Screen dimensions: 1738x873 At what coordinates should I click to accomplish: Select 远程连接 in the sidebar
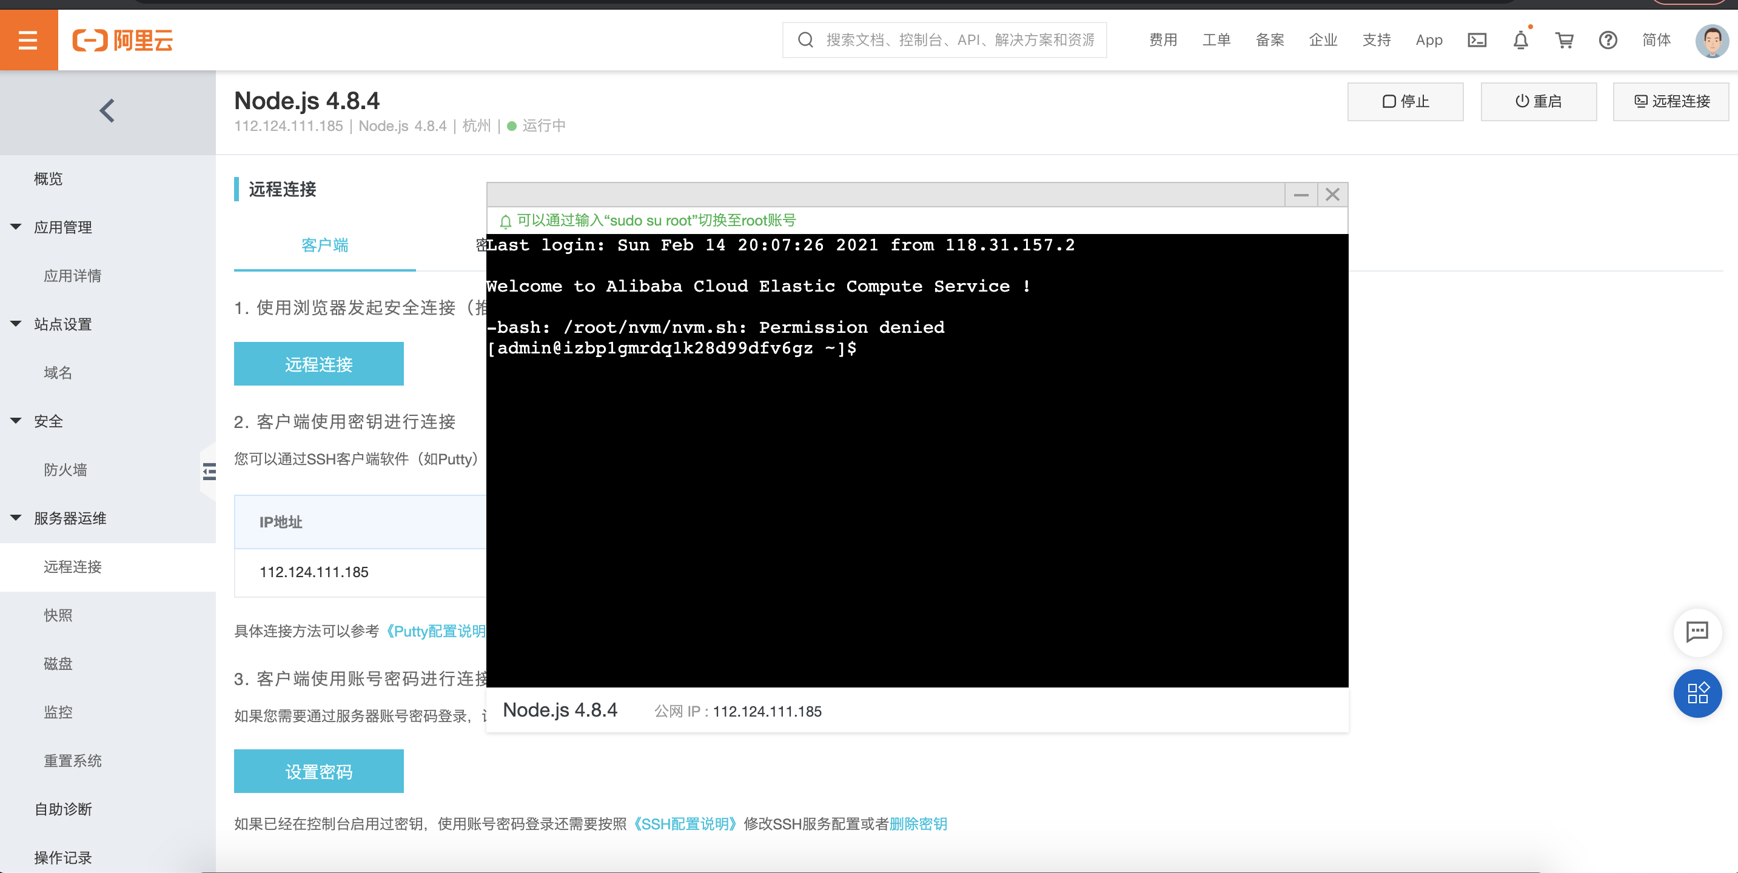[x=73, y=567]
